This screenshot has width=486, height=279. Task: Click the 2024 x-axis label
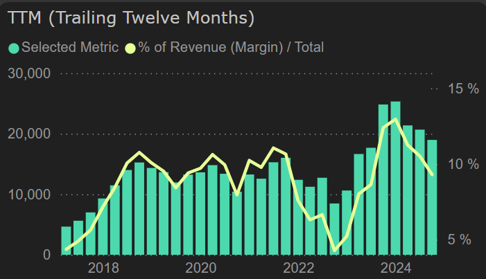pos(397,268)
